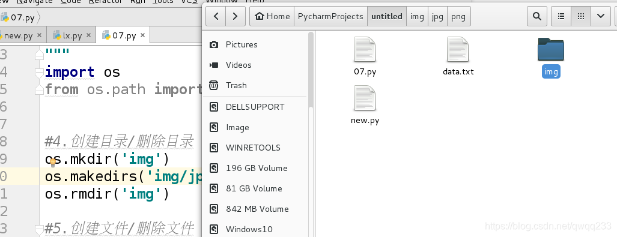617x237 pixels.
Task: Close the 07.py editor tab
Action: point(142,35)
